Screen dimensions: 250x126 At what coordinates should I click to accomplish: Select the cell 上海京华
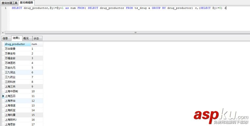[x=18, y=101]
